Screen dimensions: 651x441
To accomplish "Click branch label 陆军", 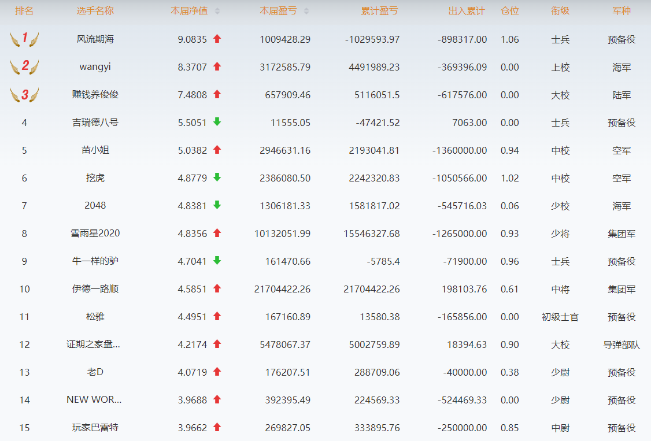I will (x=622, y=95).
